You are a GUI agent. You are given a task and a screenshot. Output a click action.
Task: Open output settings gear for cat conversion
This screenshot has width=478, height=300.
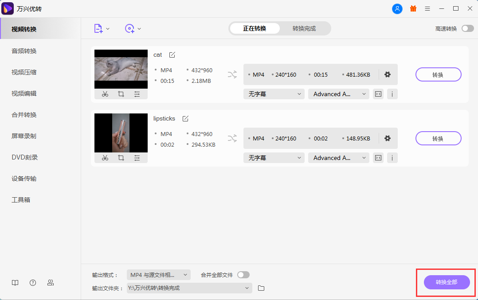coord(387,74)
